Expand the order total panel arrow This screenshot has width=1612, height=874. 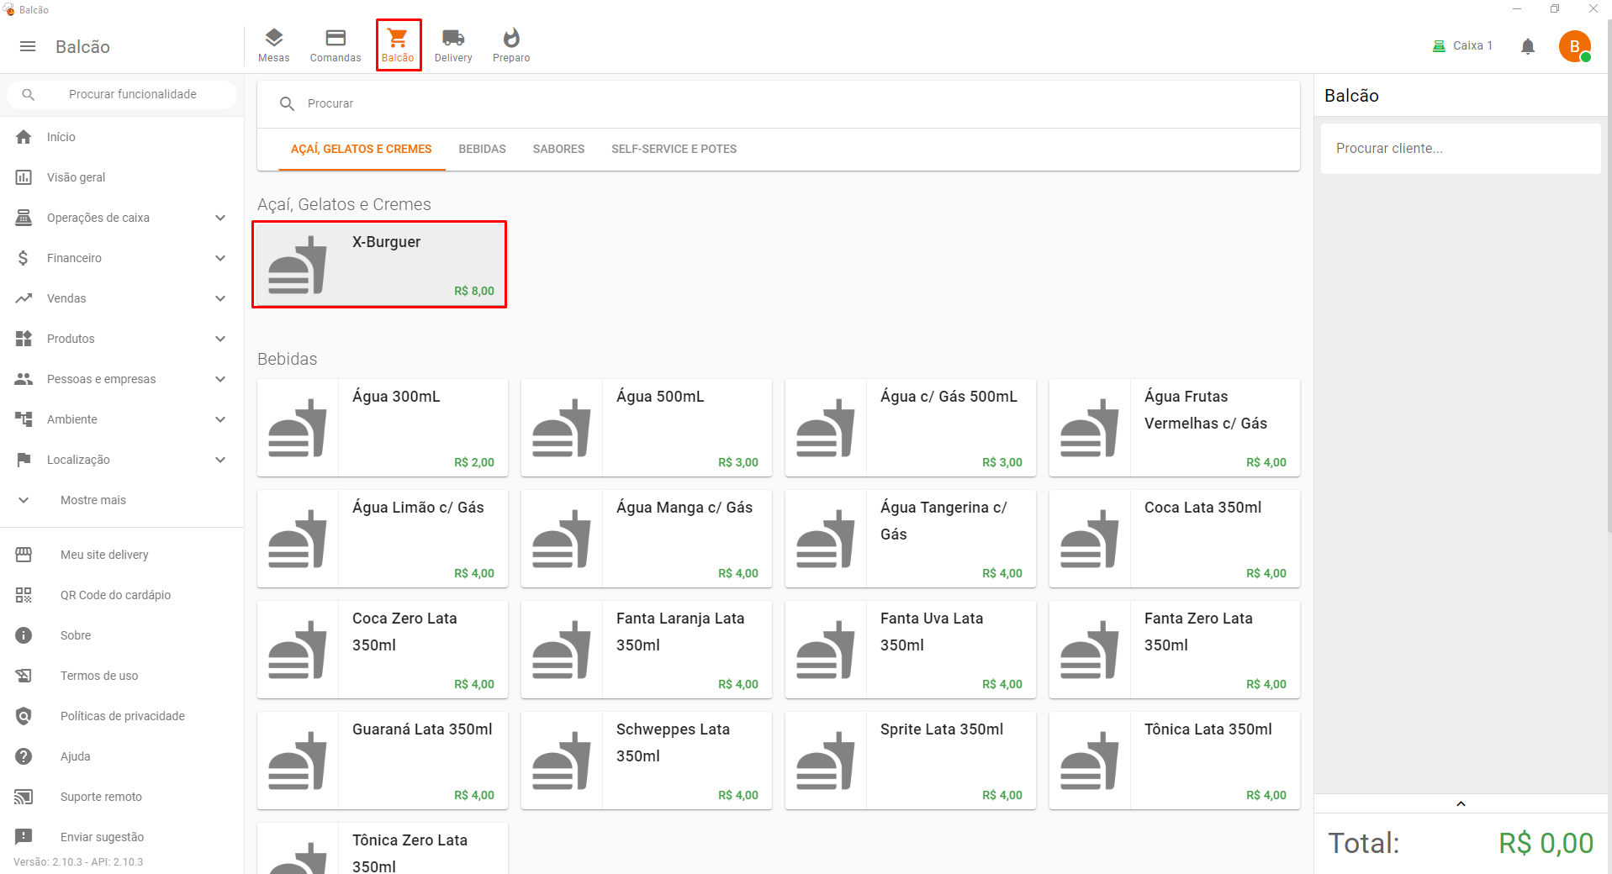click(1461, 804)
